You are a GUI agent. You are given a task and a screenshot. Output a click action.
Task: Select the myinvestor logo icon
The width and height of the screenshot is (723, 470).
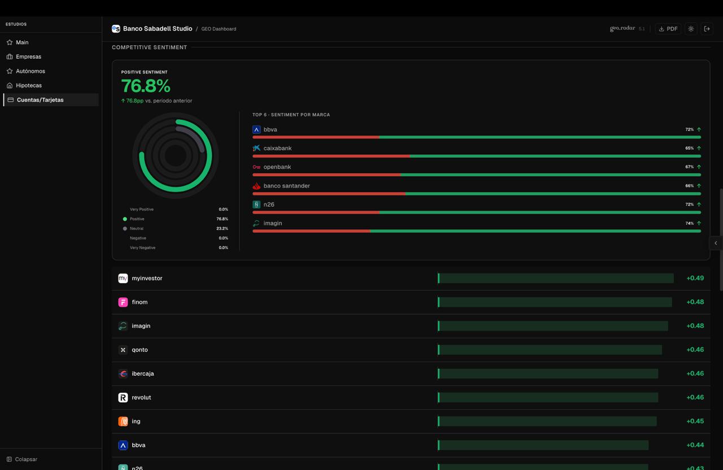click(x=123, y=278)
